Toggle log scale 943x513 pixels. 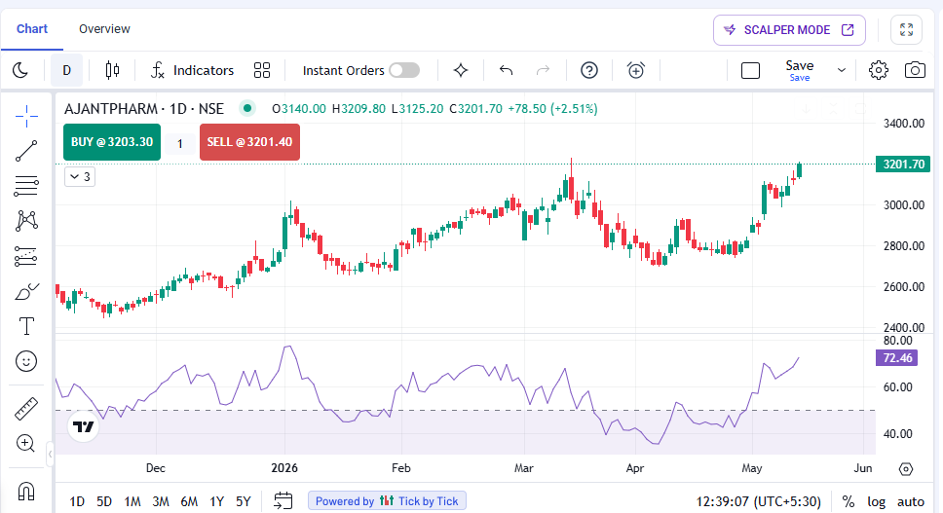(x=876, y=501)
